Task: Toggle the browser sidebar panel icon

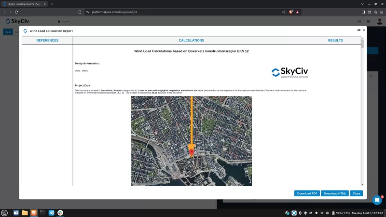Action: click(x=363, y=12)
